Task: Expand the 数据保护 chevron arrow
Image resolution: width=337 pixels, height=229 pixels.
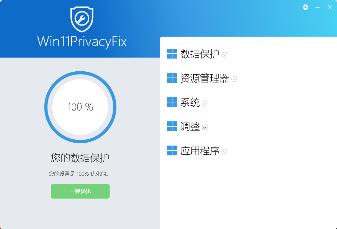Action: pos(224,55)
